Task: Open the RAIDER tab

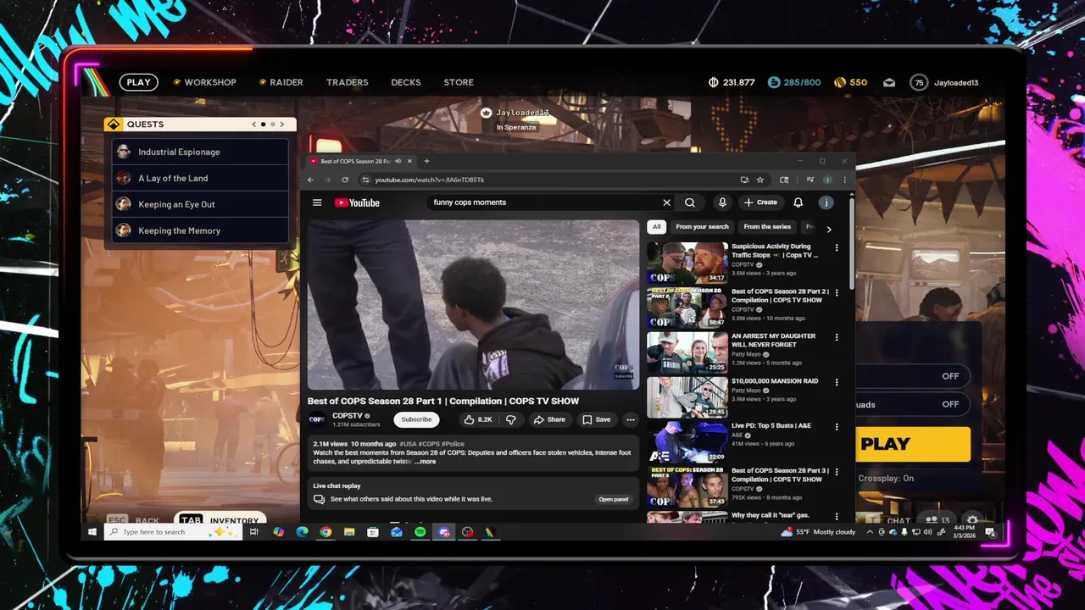Action: (x=281, y=82)
